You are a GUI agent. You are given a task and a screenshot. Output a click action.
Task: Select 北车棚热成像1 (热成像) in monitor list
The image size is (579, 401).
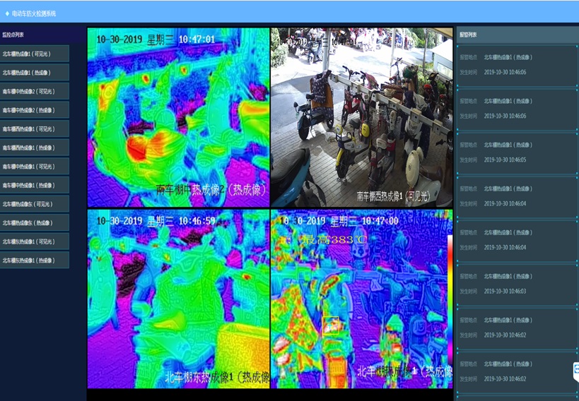pyautogui.click(x=35, y=72)
